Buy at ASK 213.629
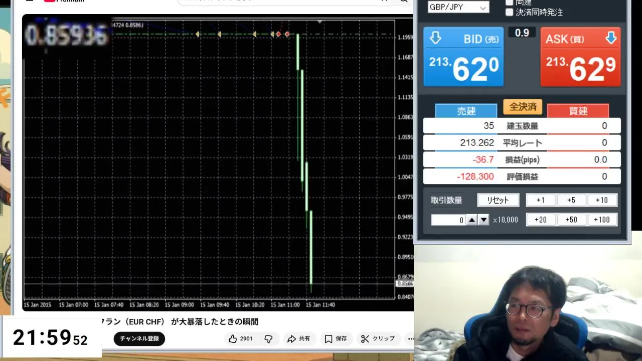 [x=580, y=57]
